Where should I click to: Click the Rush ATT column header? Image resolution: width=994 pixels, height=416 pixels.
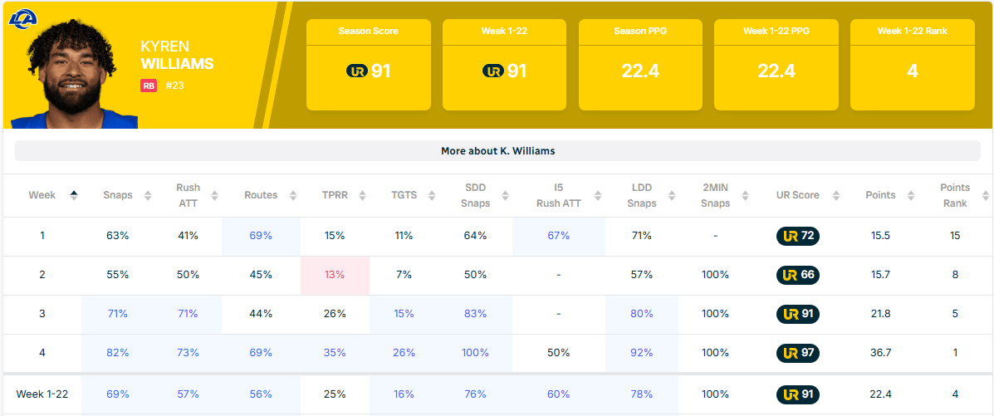pos(189,195)
